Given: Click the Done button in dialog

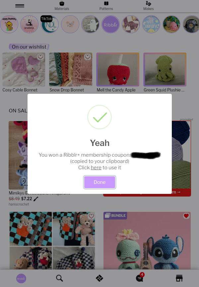Looking at the screenshot, I should 99,182.
